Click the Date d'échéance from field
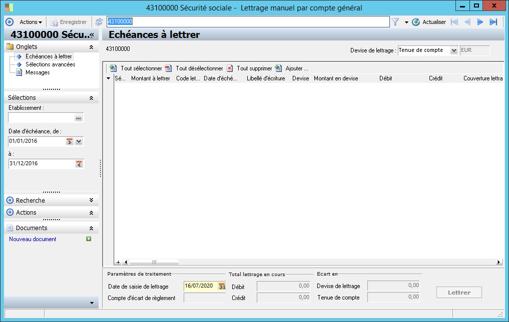Image resolution: width=509 pixels, height=322 pixels. pyautogui.click(x=37, y=141)
